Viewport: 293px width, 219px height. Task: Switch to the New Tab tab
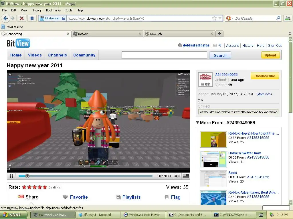pos(179,34)
